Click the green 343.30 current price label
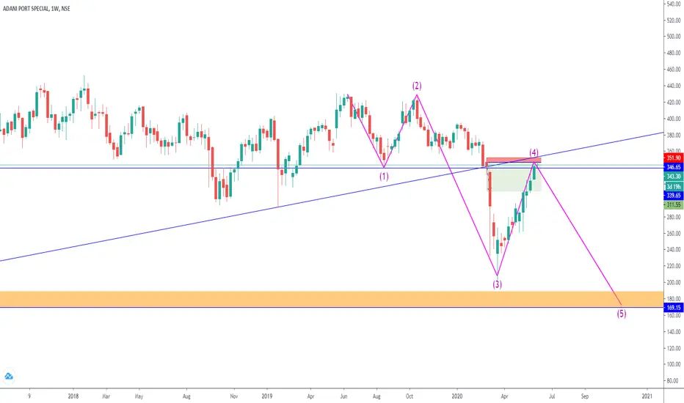 pyautogui.click(x=674, y=177)
